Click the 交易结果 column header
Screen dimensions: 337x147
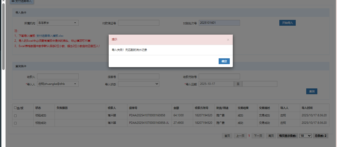pos(246,108)
